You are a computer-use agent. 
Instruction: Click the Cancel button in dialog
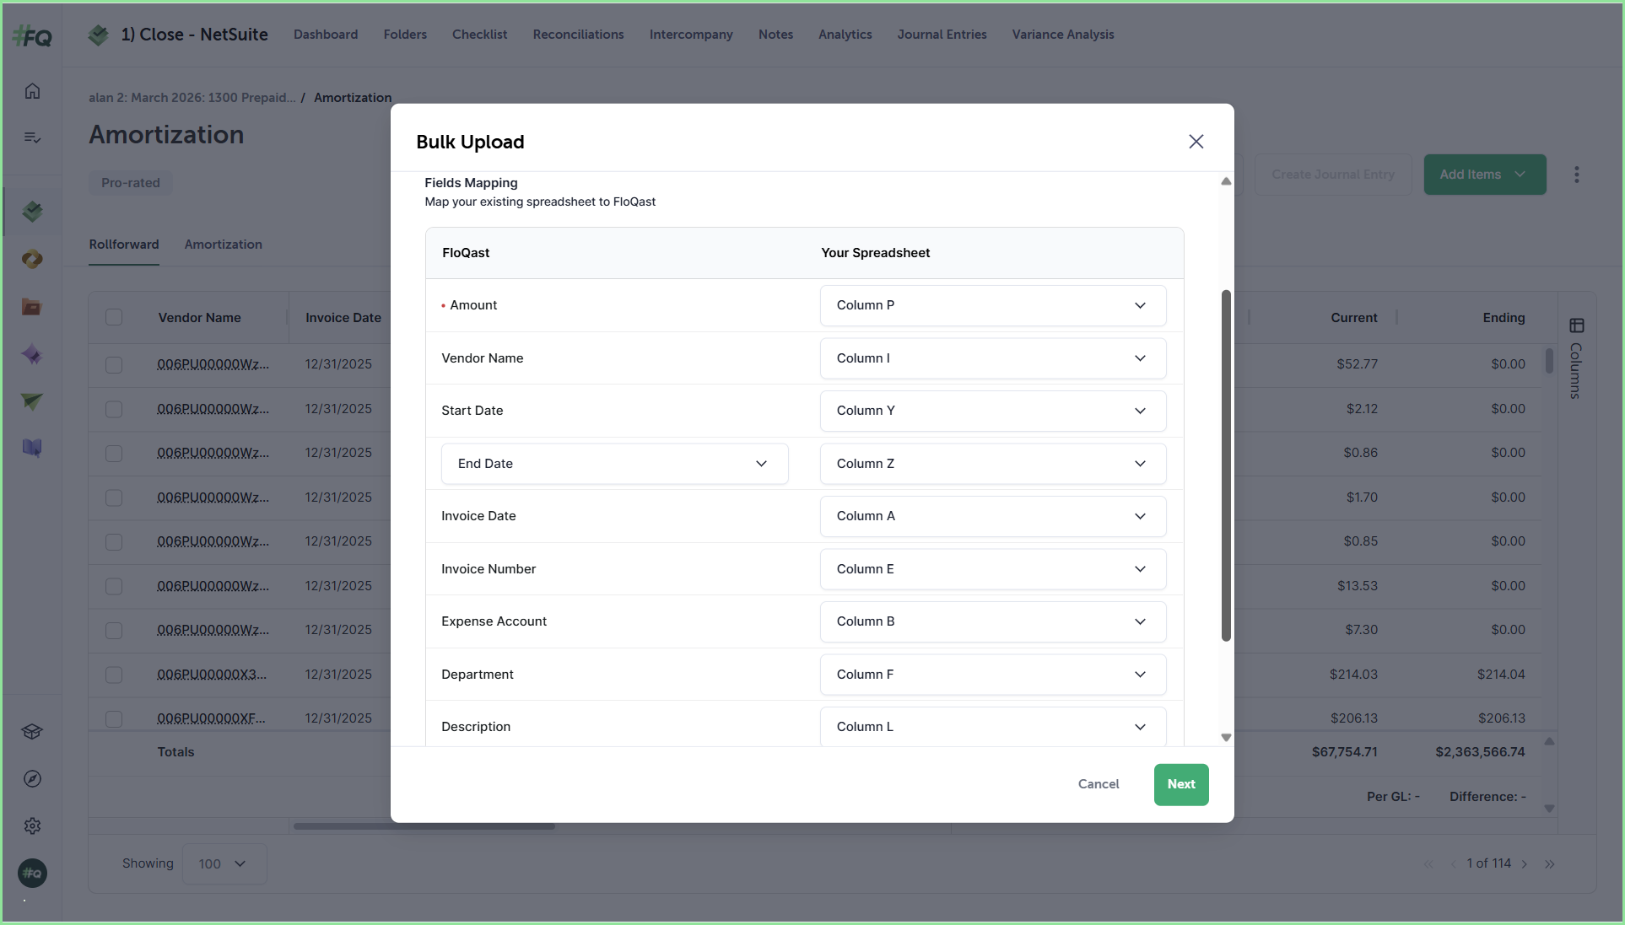pos(1099,784)
